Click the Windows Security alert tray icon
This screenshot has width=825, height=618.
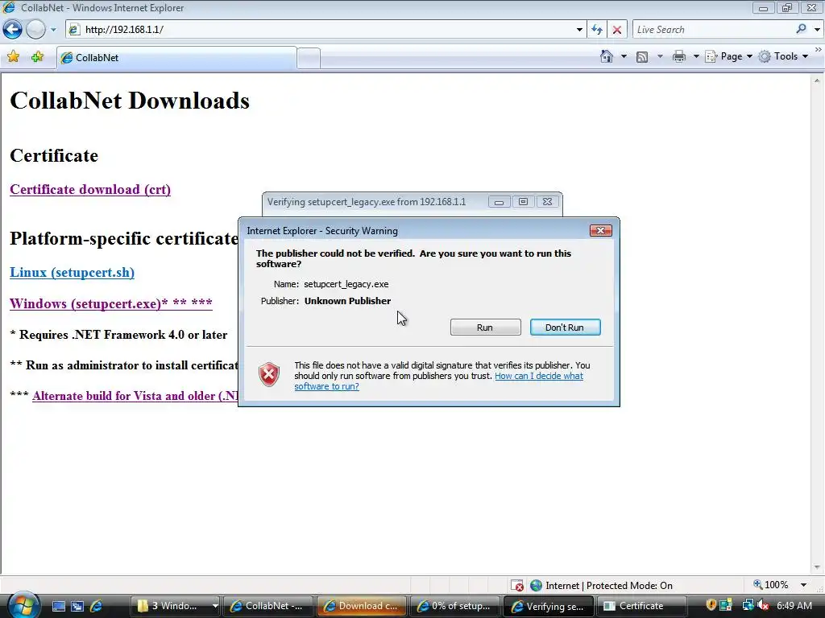(711, 605)
